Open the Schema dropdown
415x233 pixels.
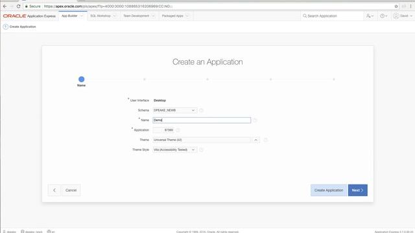174,110
